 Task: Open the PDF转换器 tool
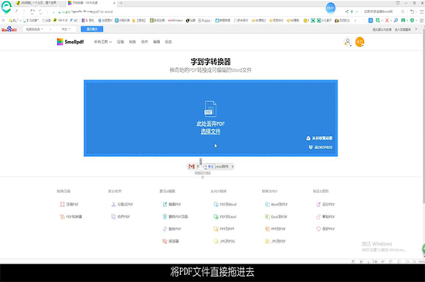[x=71, y=216]
